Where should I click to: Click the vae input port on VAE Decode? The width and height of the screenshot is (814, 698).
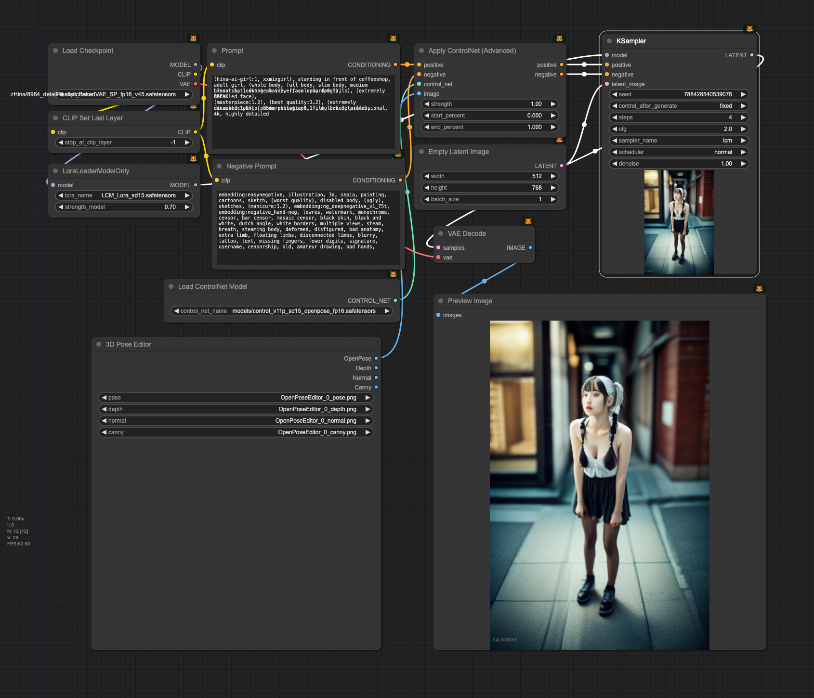click(438, 257)
